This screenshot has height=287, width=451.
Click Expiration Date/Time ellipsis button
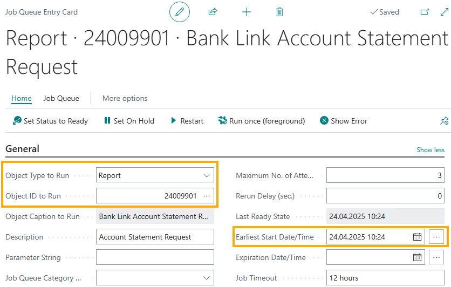[x=436, y=257]
